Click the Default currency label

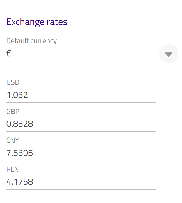tap(31, 41)
